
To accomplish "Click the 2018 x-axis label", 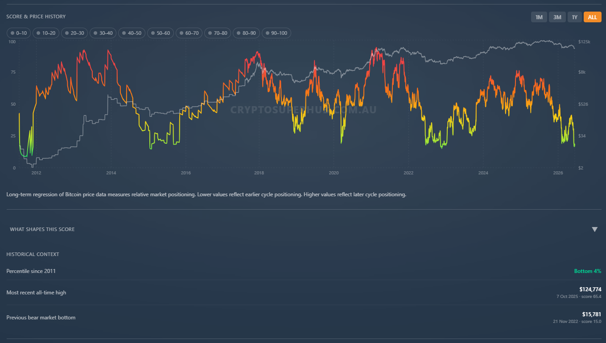I will (259, 173).
